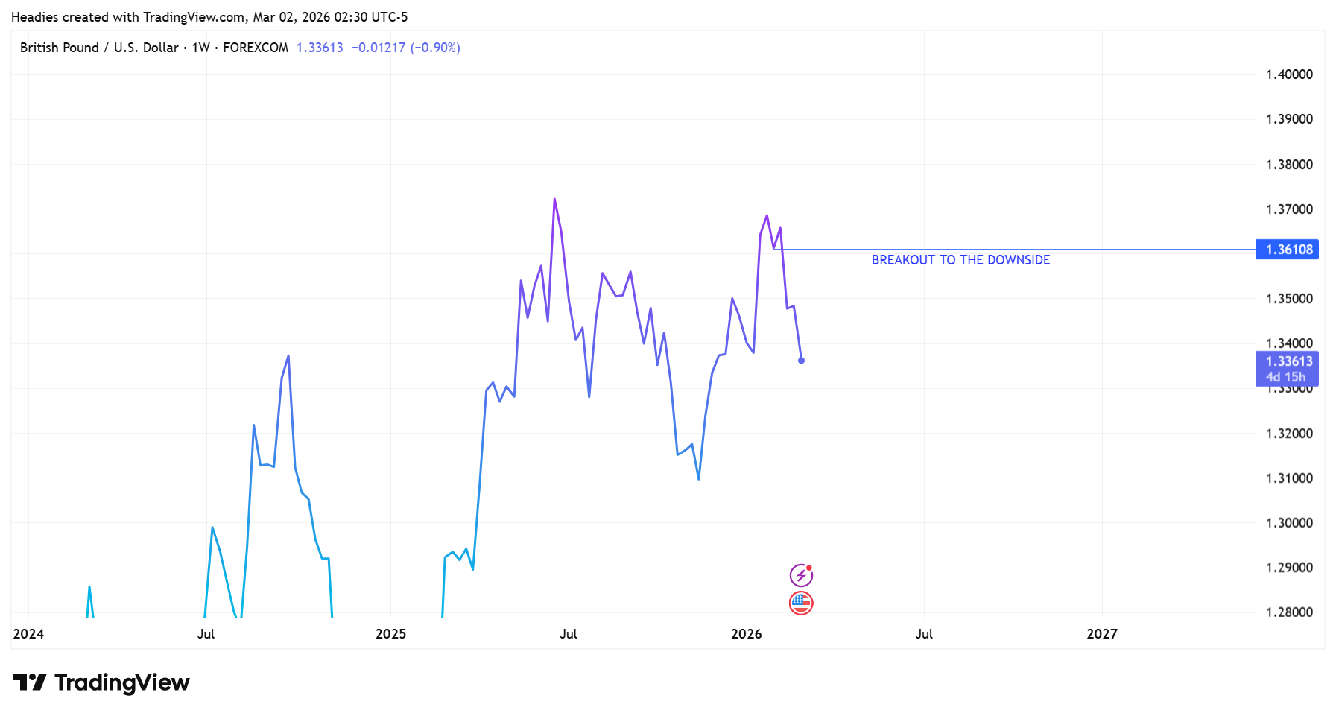Select the 2027 label on time axis

click(1101, 634)
